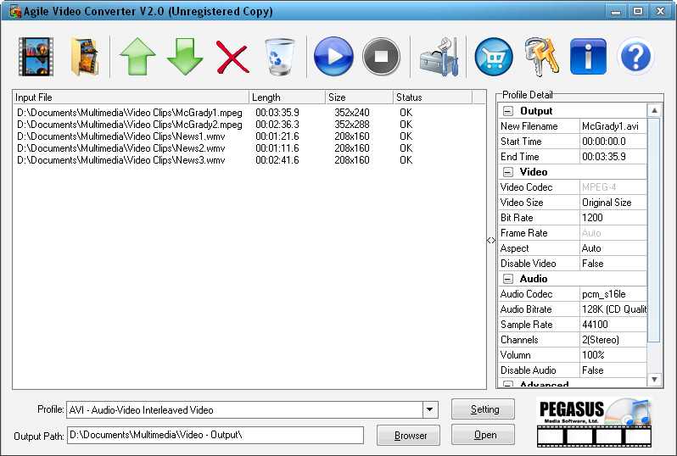Viewport: 677px width, 456px height.
Task: Change the Disable Audio False value
Action: point(613,370)
